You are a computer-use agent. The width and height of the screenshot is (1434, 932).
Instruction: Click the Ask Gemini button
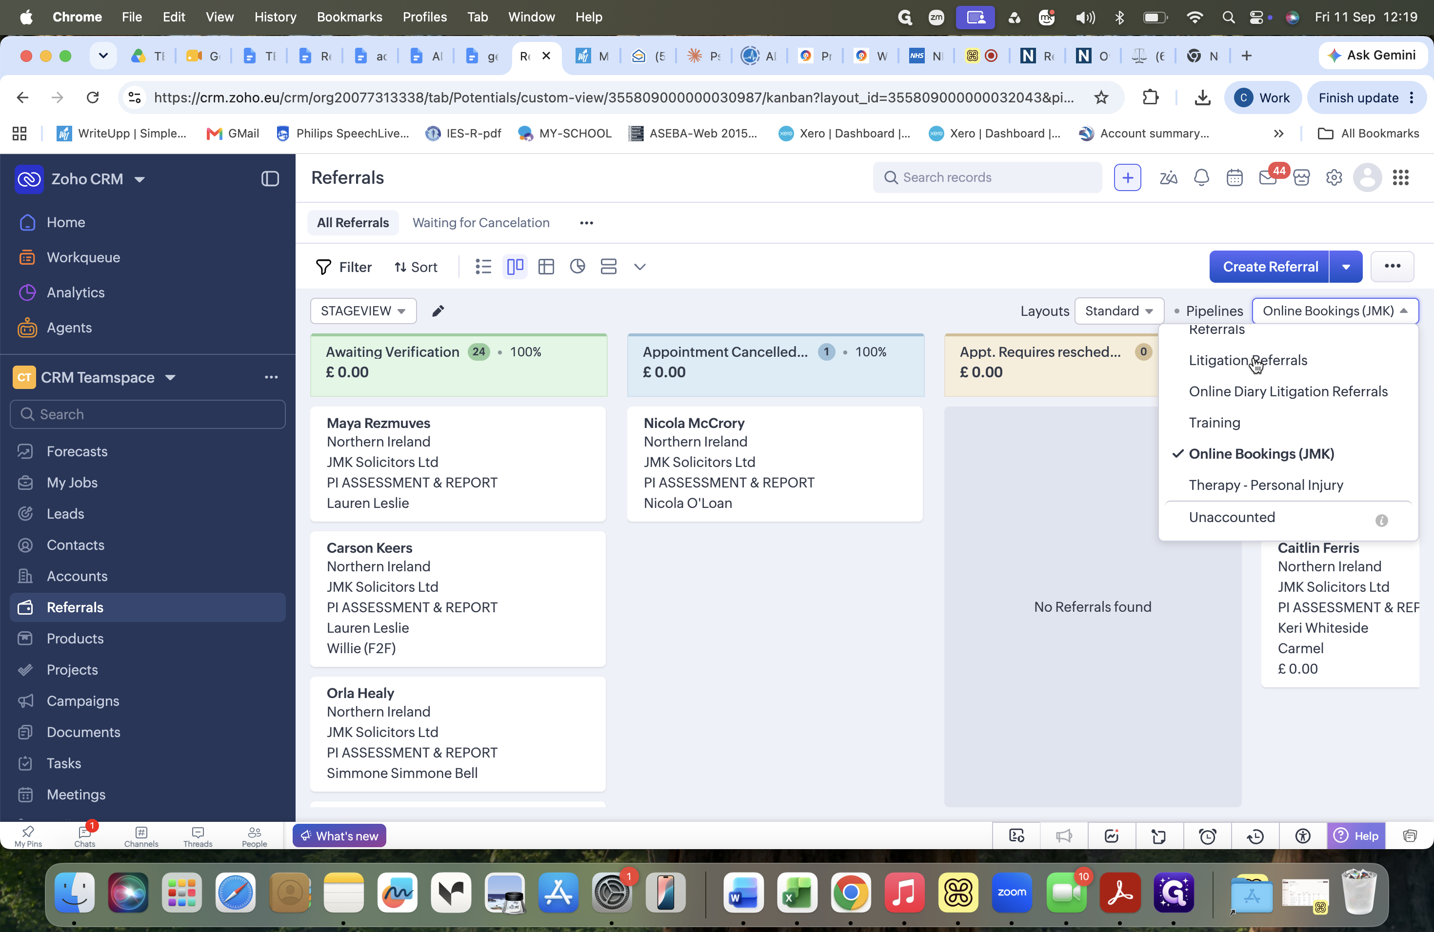pyautogui.click(x=1373, y=56)
